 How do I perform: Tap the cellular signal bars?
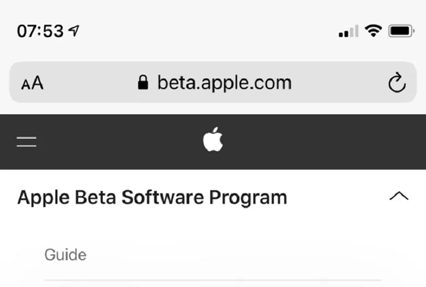point(349,31)
